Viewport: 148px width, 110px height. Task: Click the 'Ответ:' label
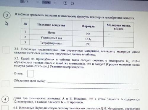(x=18, y=73)
